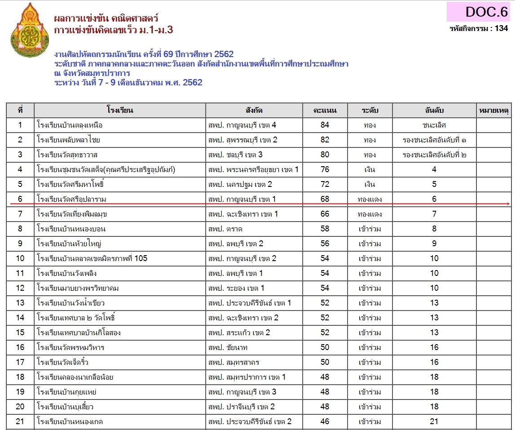
Task: Click the DOC.6 label box
Action: click(479, 12)
